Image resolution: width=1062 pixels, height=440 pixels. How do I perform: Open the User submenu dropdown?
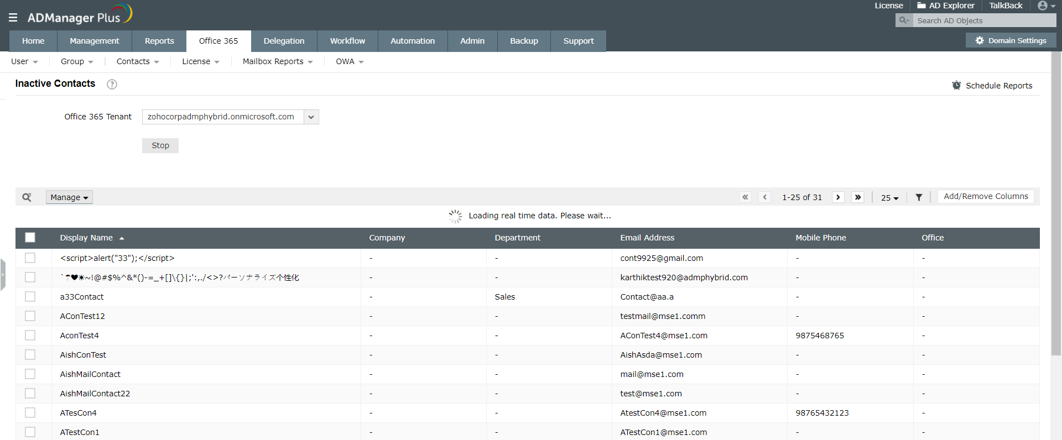(x=24, y=61)
